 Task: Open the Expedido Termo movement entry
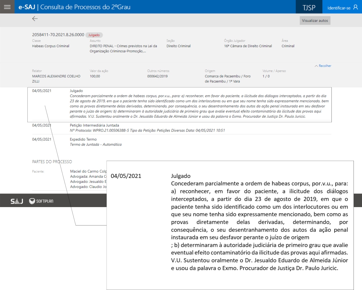click(83, 139)
